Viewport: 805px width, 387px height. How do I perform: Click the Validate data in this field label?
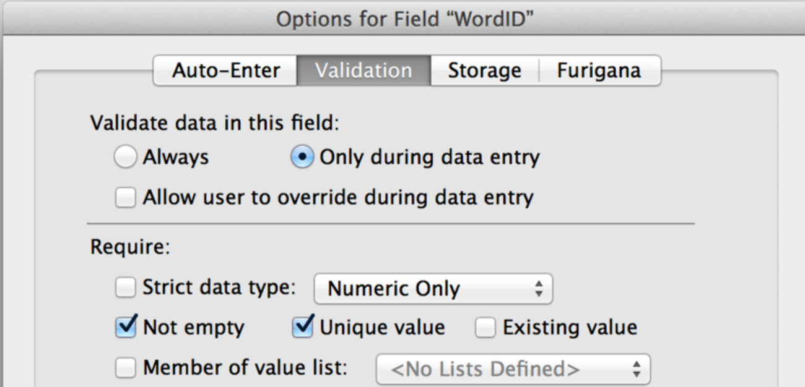point(215,122)
